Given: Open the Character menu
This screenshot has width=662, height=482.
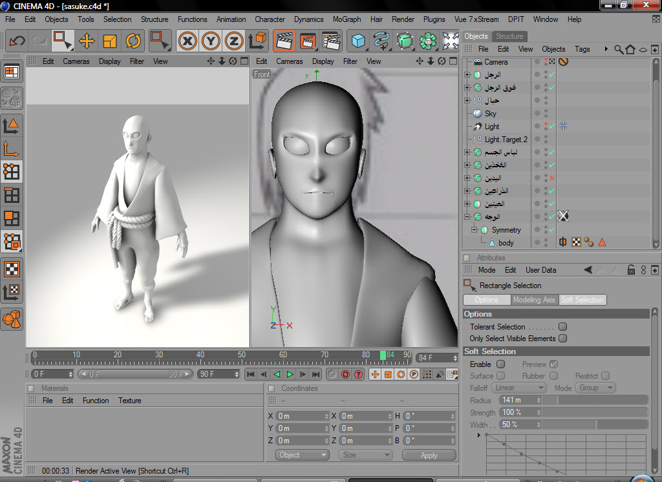Looking at the screenshot, I should click(270, 19).
